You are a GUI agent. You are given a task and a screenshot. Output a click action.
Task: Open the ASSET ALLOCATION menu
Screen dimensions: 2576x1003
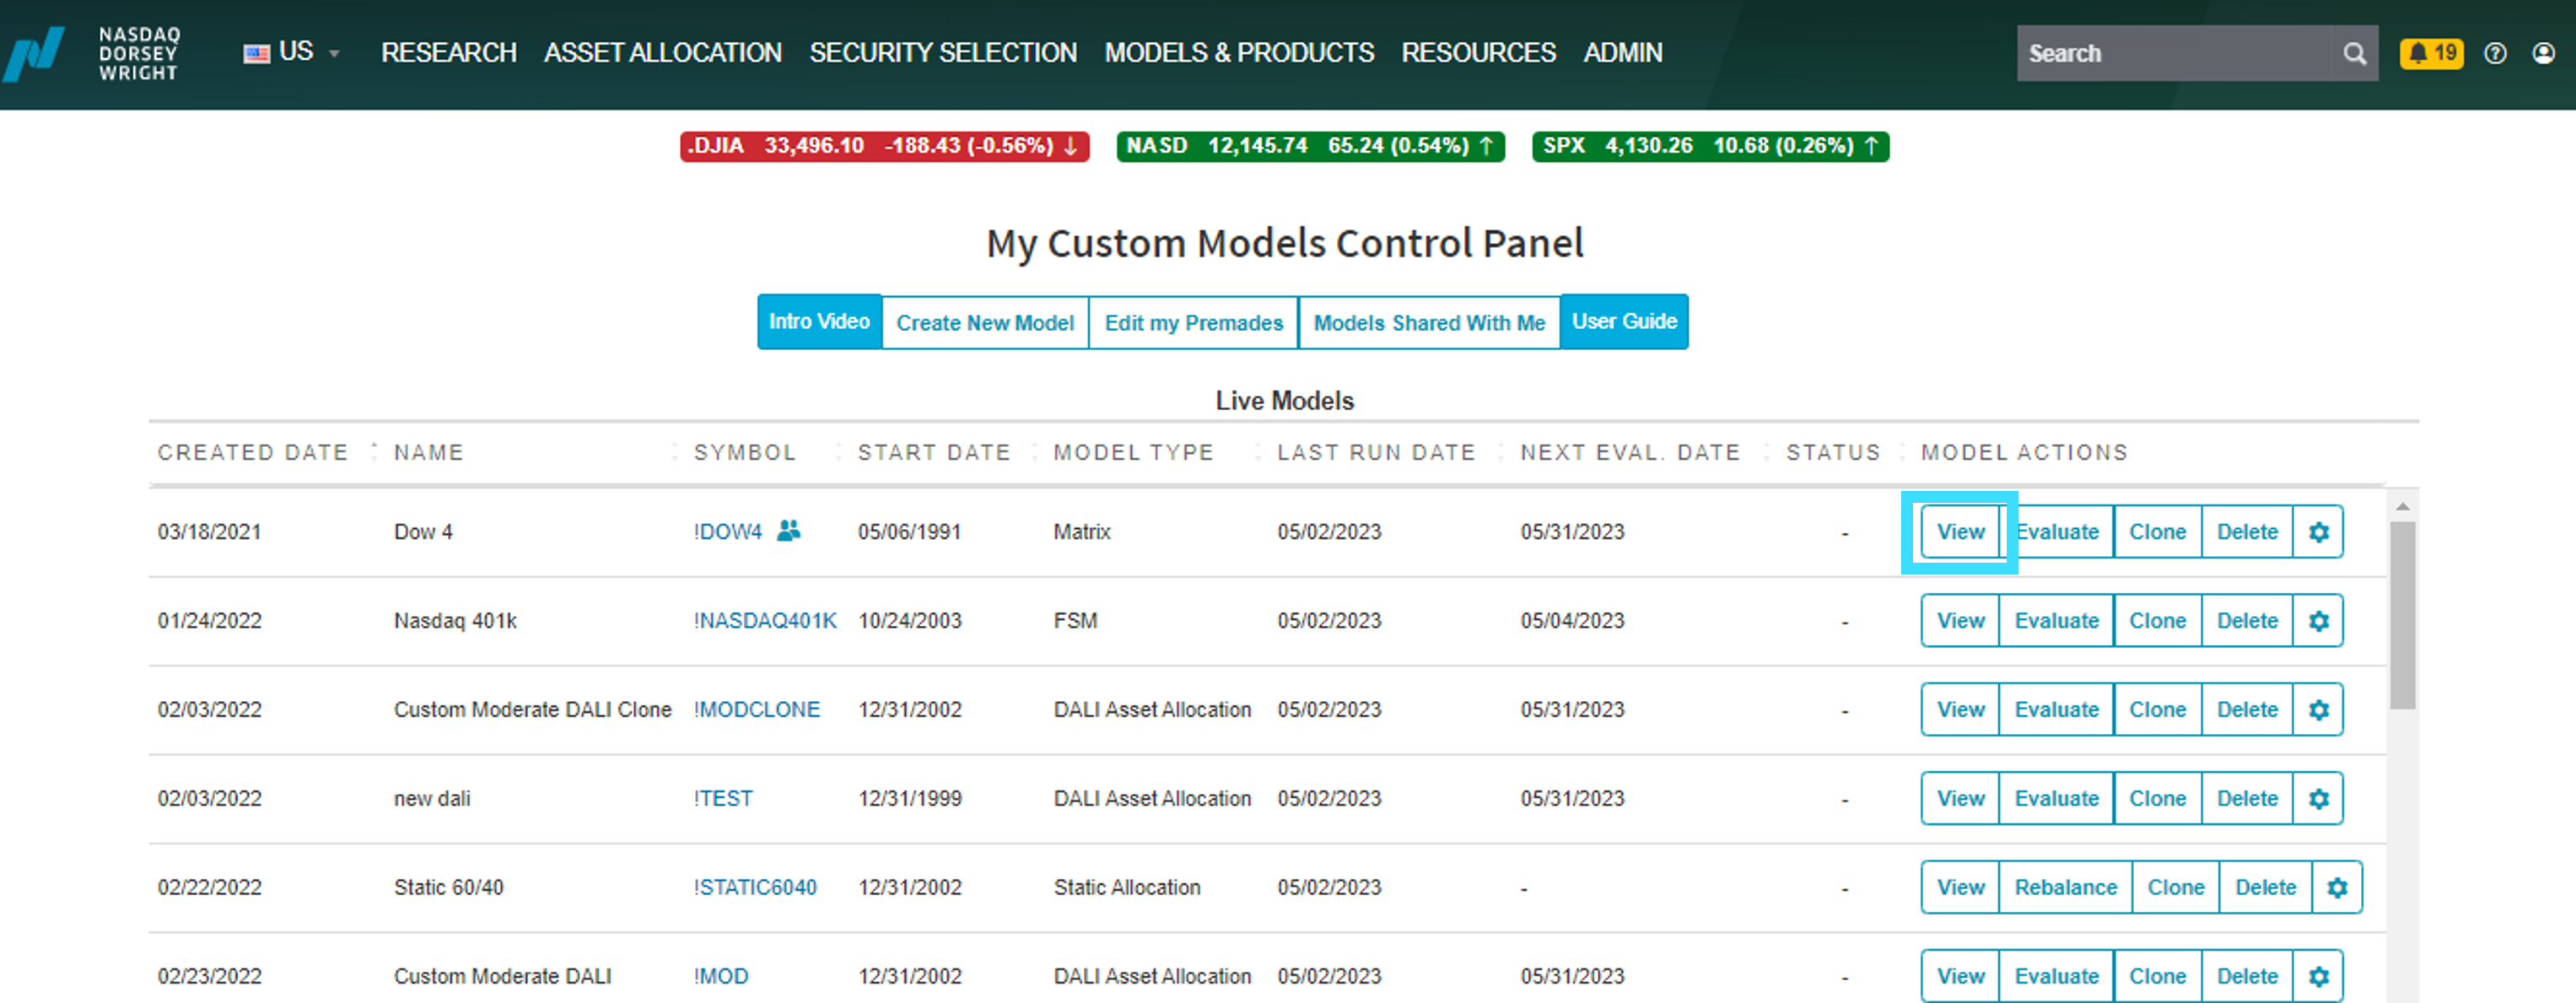[x=662, y=53]
